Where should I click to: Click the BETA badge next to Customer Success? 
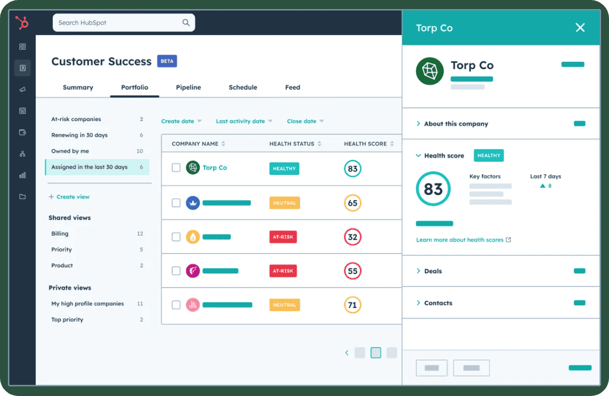coord(167,61)
